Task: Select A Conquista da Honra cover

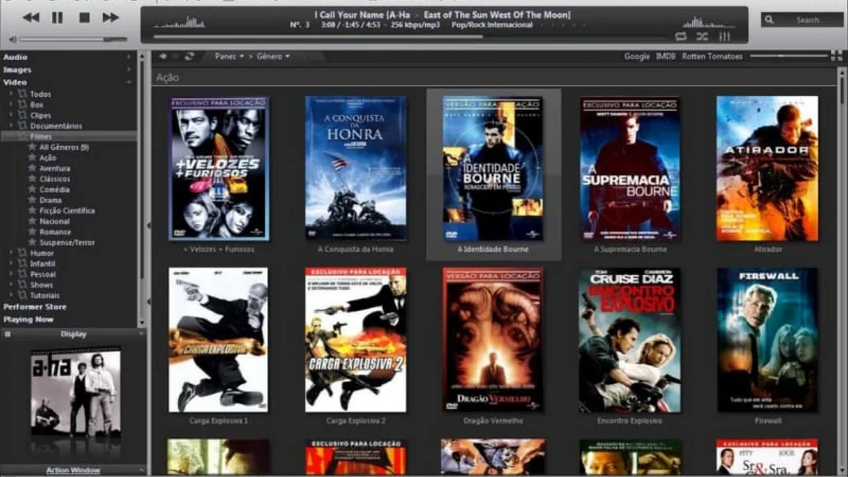Action: pyautogui.click(x=356, y=168)
